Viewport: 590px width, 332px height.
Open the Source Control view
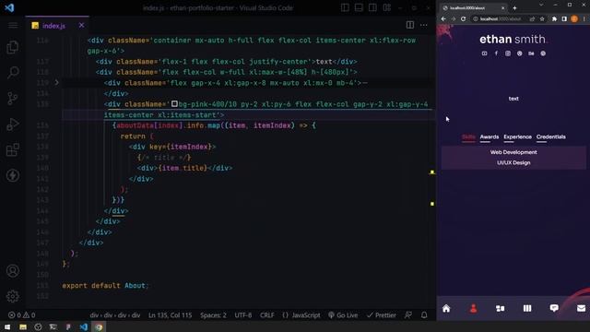(x=12, y=99)
